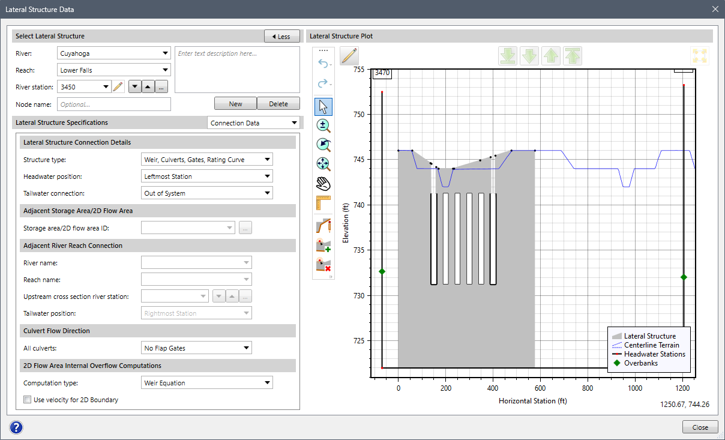Screen dimensions: 725x440
Task: Pick the pan hand tool
Action: coord(323,183)
